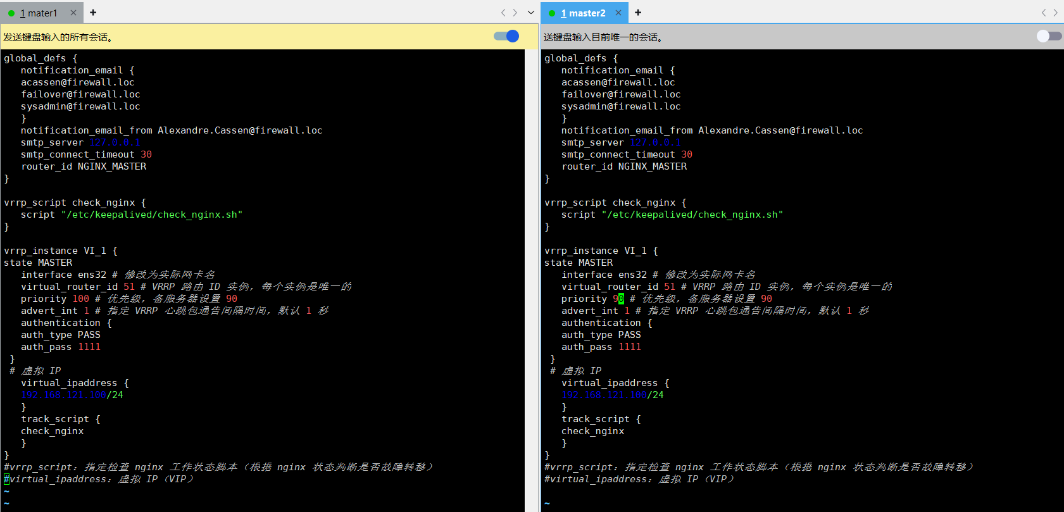Viewport: 1064px width, 512px height.
Task: Click 'failover@firewall.loc' in left terminal
Action: click(x=80, y=94)
